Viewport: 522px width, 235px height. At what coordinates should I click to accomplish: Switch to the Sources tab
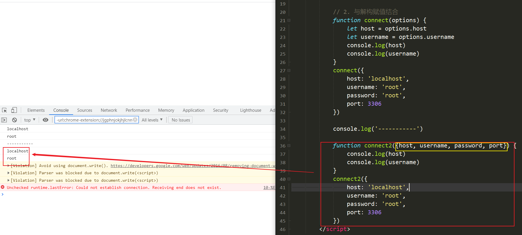[85, 110]
